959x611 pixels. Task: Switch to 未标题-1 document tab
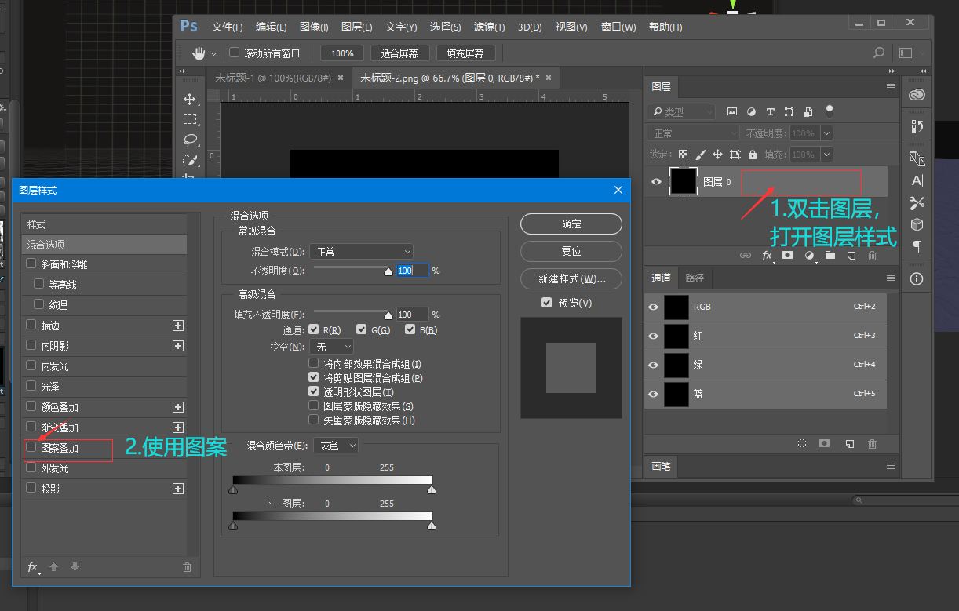(273, 78)
